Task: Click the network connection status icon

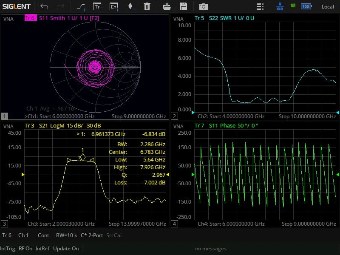Action: coord(280,6)
